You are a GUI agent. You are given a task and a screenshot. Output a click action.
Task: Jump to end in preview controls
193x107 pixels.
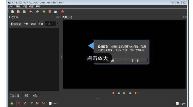[136, 93]
